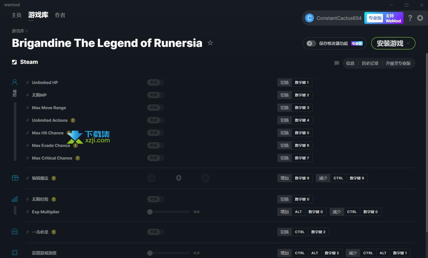
Task: Open the 作者 tab
Action: click(x=60, y=15)
